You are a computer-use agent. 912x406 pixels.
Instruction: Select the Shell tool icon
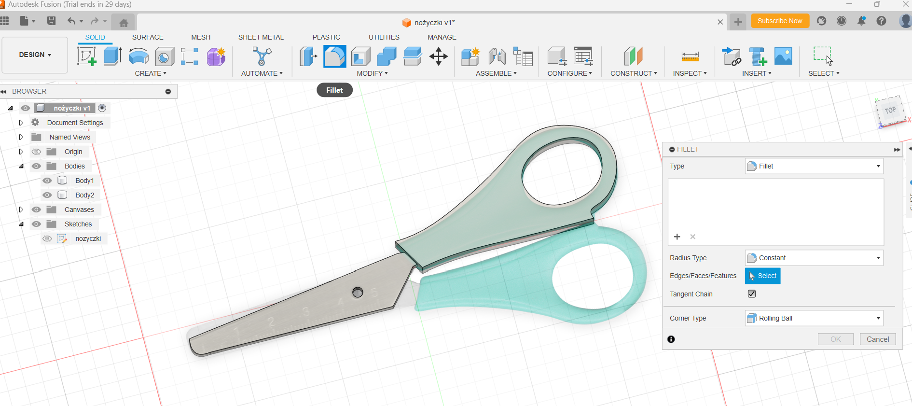pyautogui.click(x=360, y=56)
